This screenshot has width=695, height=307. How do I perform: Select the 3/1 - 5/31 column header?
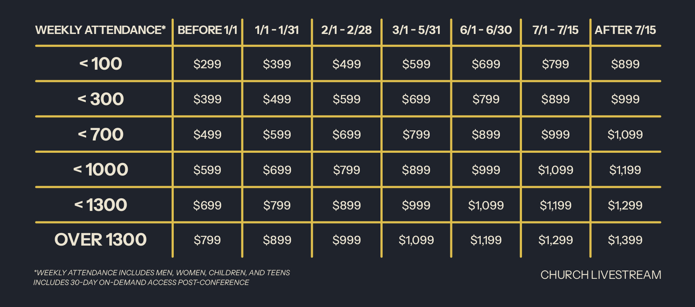[416, 30]
